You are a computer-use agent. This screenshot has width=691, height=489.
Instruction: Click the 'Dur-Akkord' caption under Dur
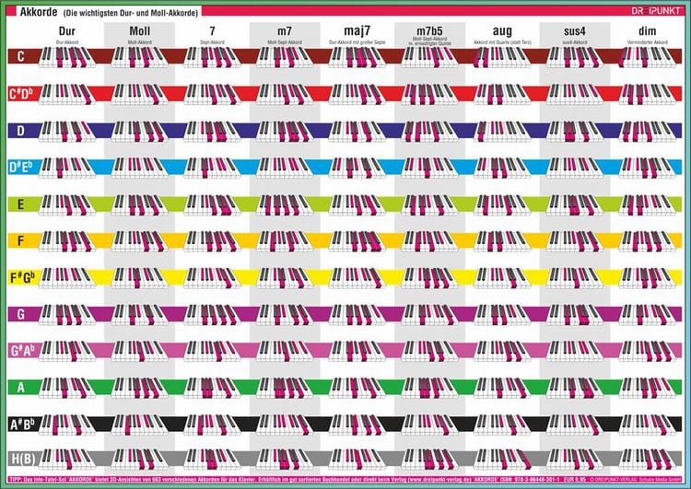click(x=67, y=42)
